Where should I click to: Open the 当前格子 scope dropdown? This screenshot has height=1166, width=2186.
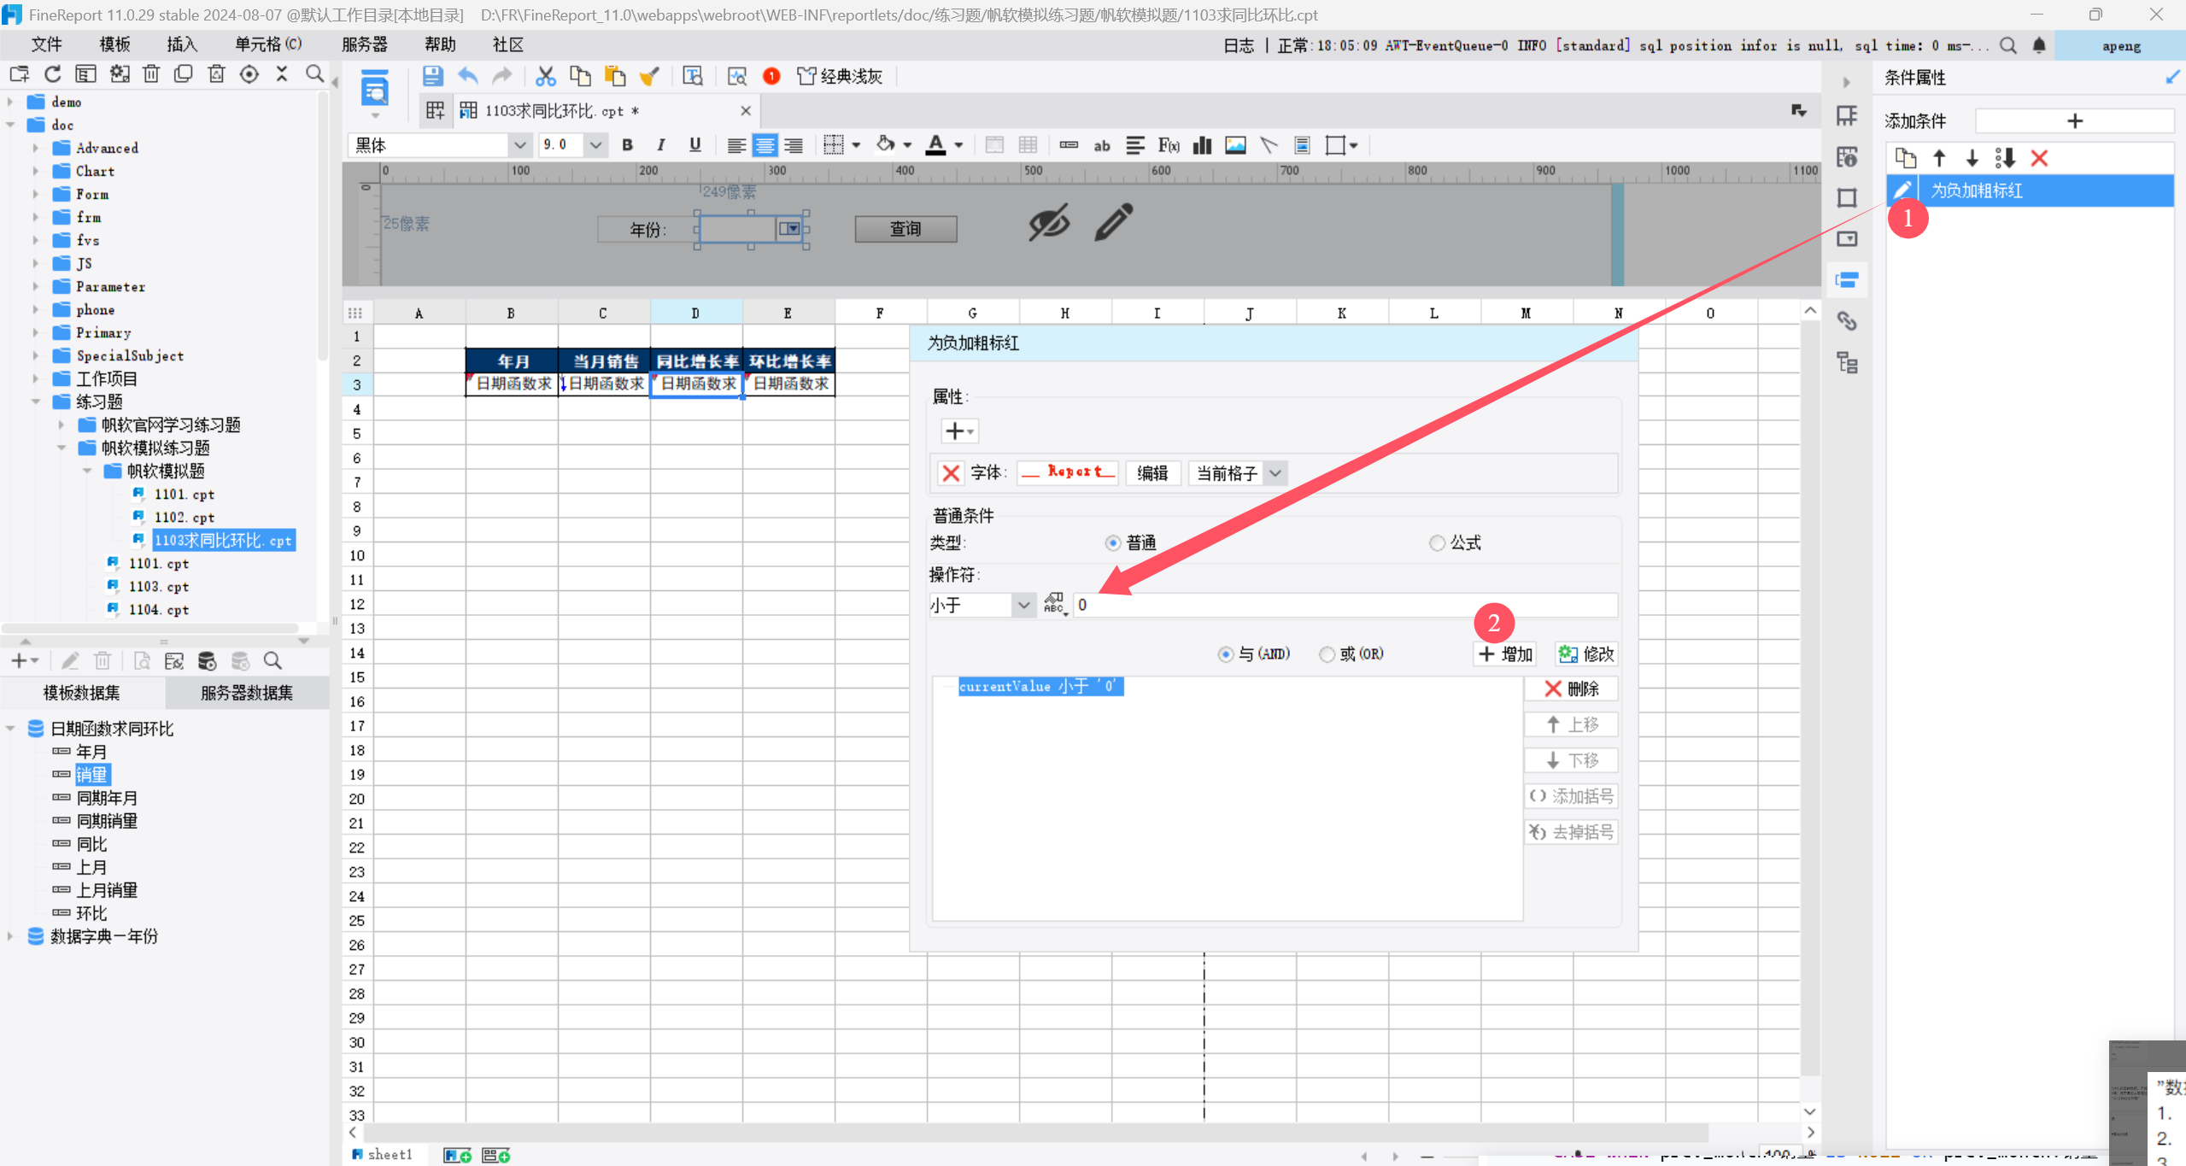(x=1275, y=473)
